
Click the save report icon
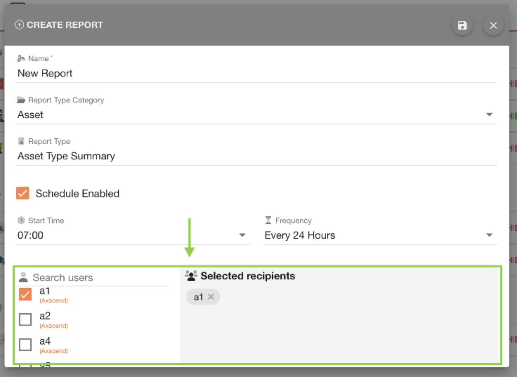click(x=462, y=25)
